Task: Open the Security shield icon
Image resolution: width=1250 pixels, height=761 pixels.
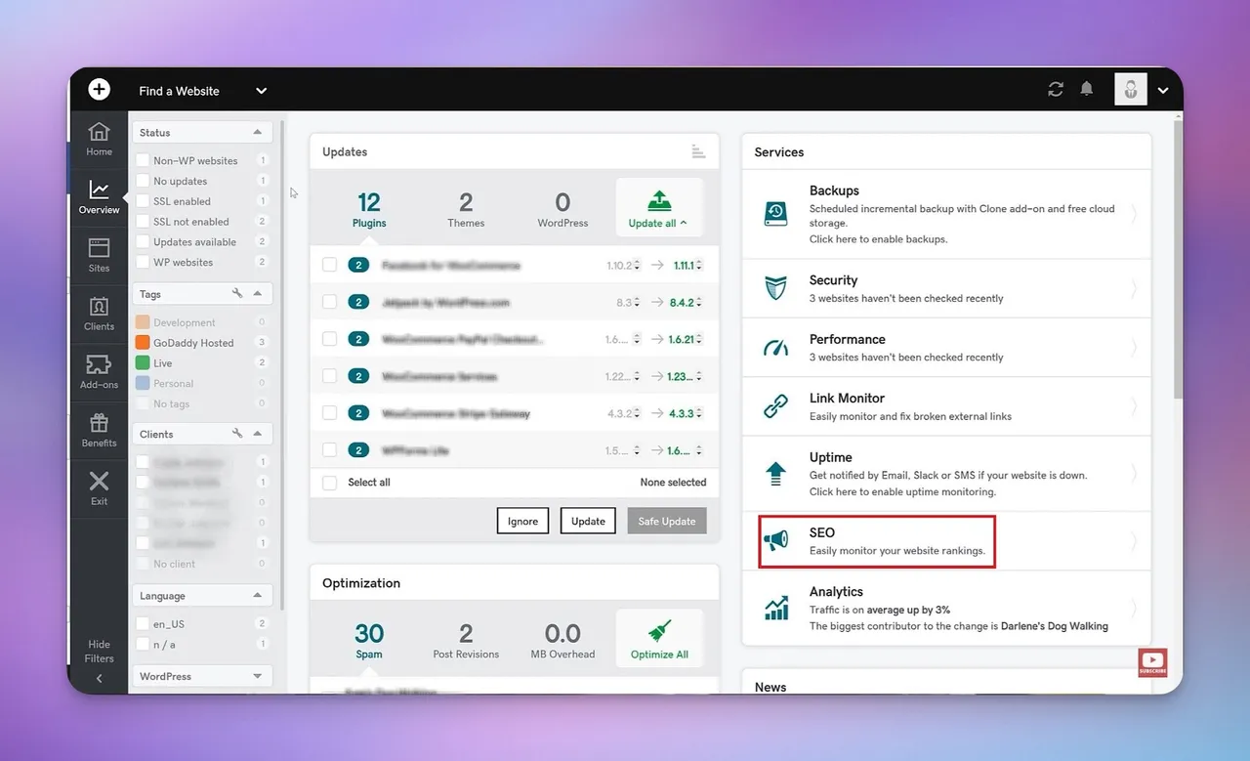Action: pos(775,288)
